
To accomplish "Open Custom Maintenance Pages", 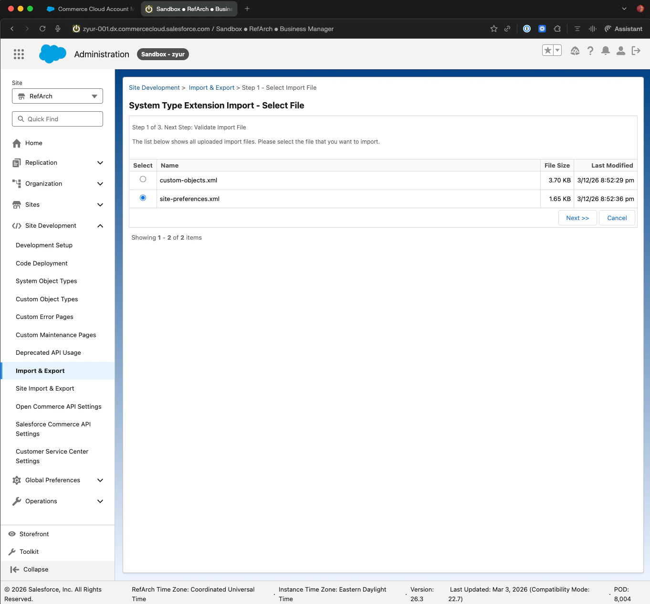I will (56, 335).
